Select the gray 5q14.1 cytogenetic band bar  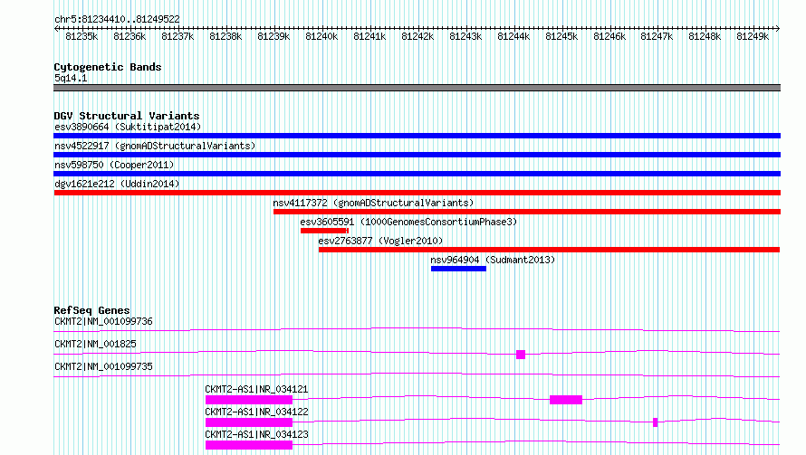tap(417, 88)
